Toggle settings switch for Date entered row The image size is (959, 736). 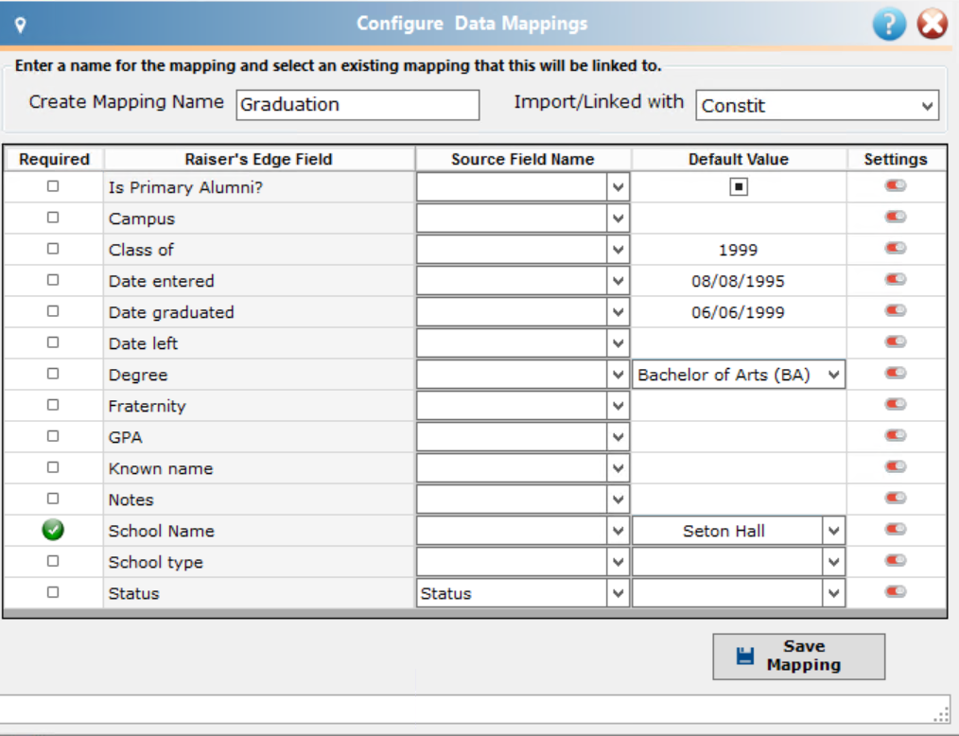click(896, 279)
